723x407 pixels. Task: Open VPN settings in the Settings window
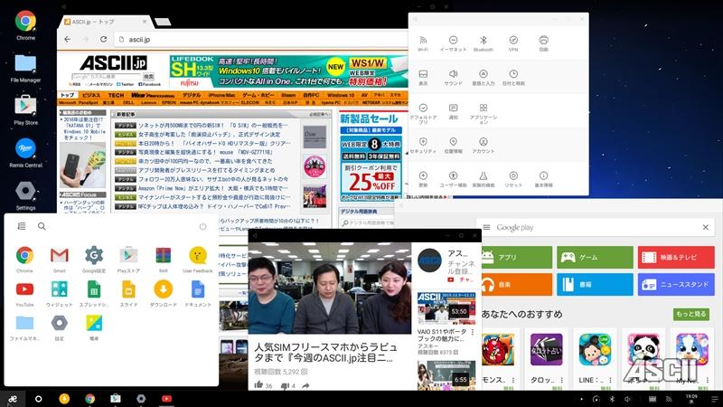pyautogui.click(x=513, y=43)
